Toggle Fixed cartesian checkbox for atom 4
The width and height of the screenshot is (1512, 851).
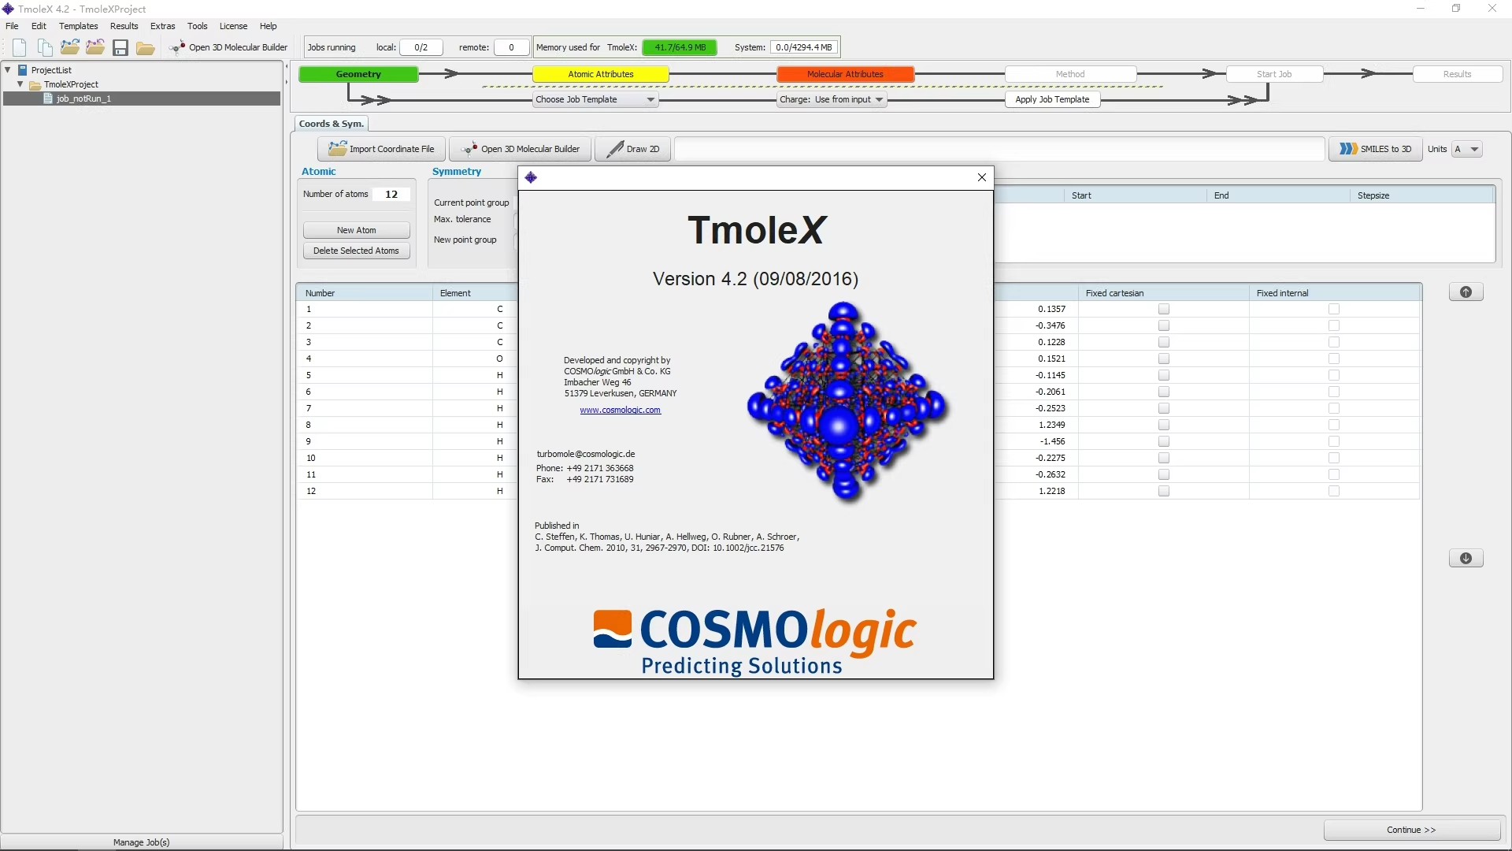pos(1164,359)
